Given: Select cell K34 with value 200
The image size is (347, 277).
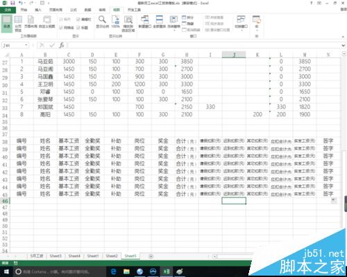Looking at the screenshot, I should click(x=257, y=114).
